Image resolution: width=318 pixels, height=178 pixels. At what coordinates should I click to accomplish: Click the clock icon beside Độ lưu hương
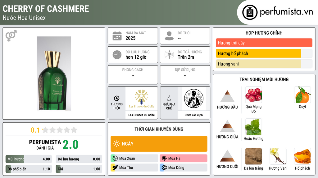coord(117,55)
